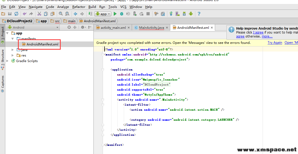Stop execution with the square stop icon
298x154 pixels.
tap(148, 14)
